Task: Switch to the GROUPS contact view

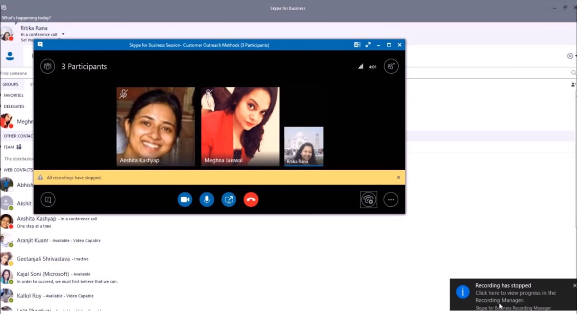Action: coord(10,84)
